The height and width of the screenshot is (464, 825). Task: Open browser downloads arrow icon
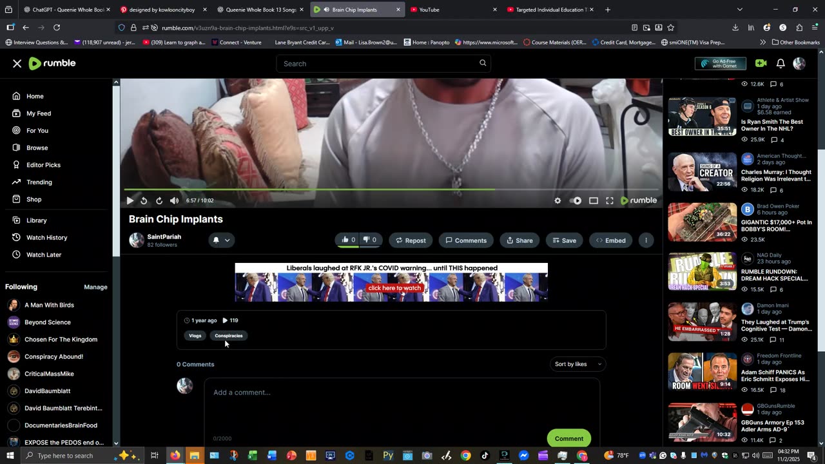735,28
